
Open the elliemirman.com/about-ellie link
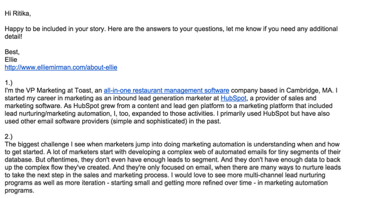(61, 68)
